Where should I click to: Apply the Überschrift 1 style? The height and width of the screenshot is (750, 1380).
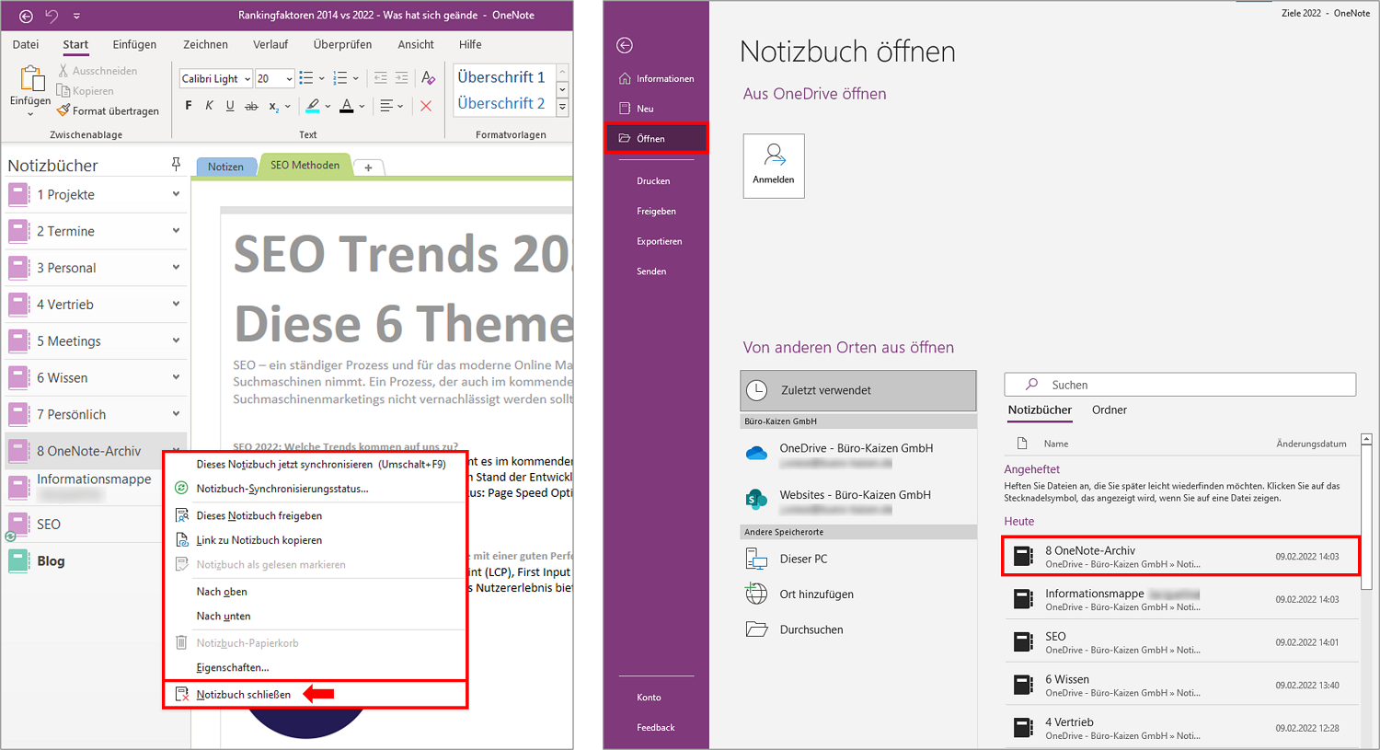503,77
